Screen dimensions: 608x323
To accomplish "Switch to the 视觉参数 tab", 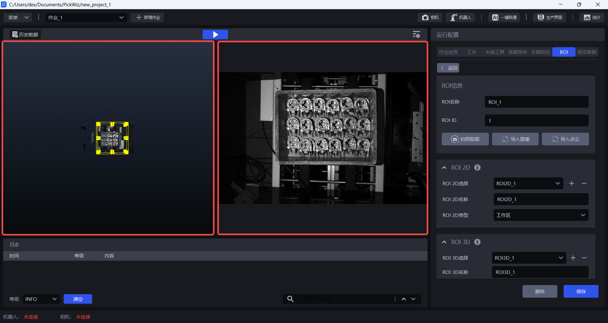I will point(587,52).
